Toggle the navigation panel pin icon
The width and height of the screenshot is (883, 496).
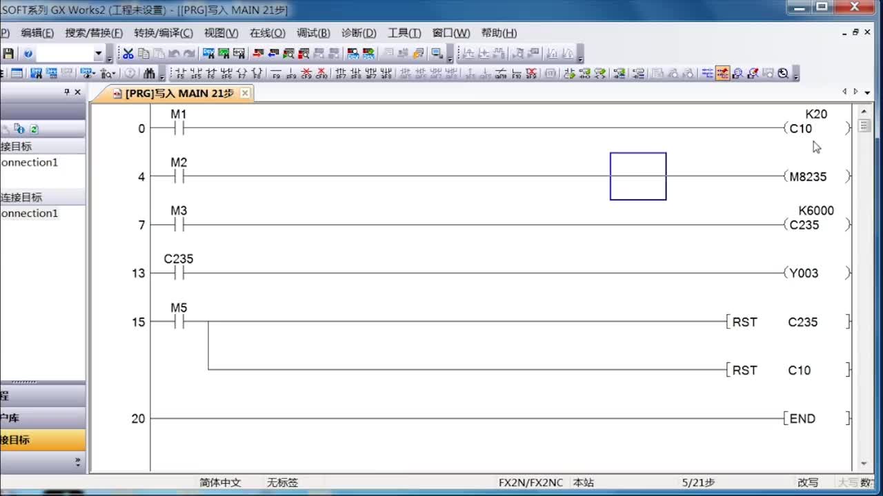67,92
